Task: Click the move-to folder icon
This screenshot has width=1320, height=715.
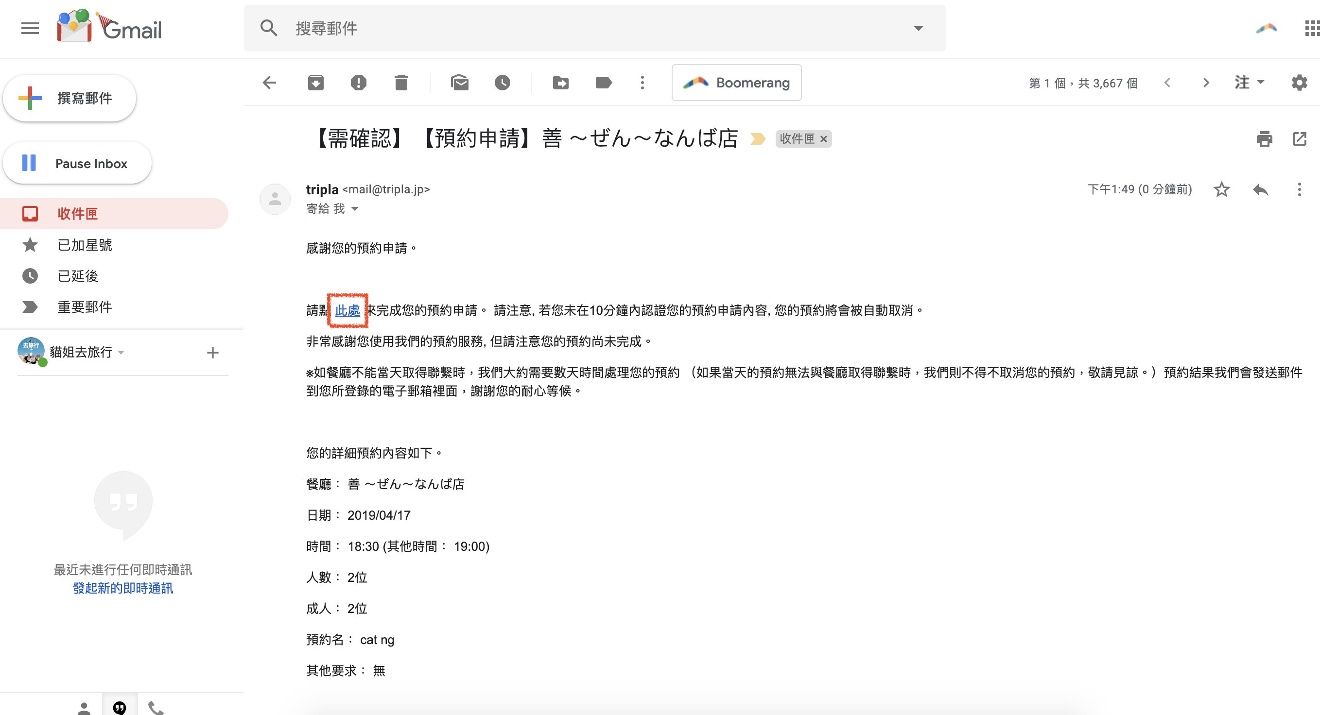Action: pos(560,83)
